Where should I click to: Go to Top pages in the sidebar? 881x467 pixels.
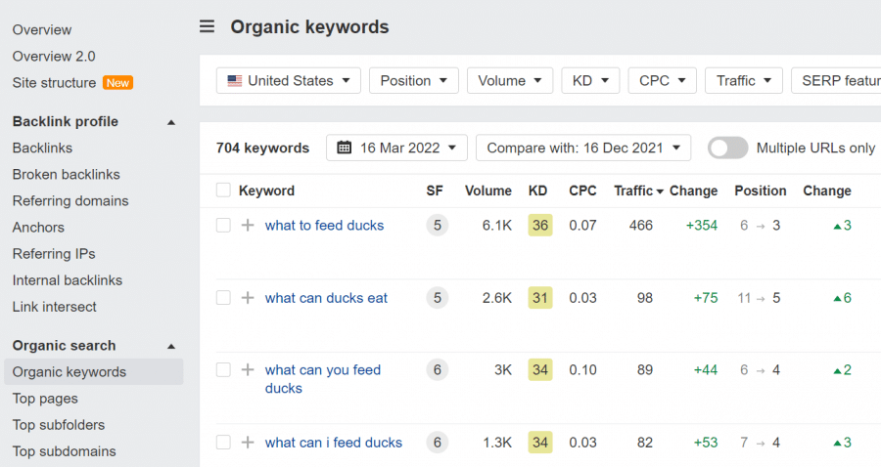(x=45, y=399)
